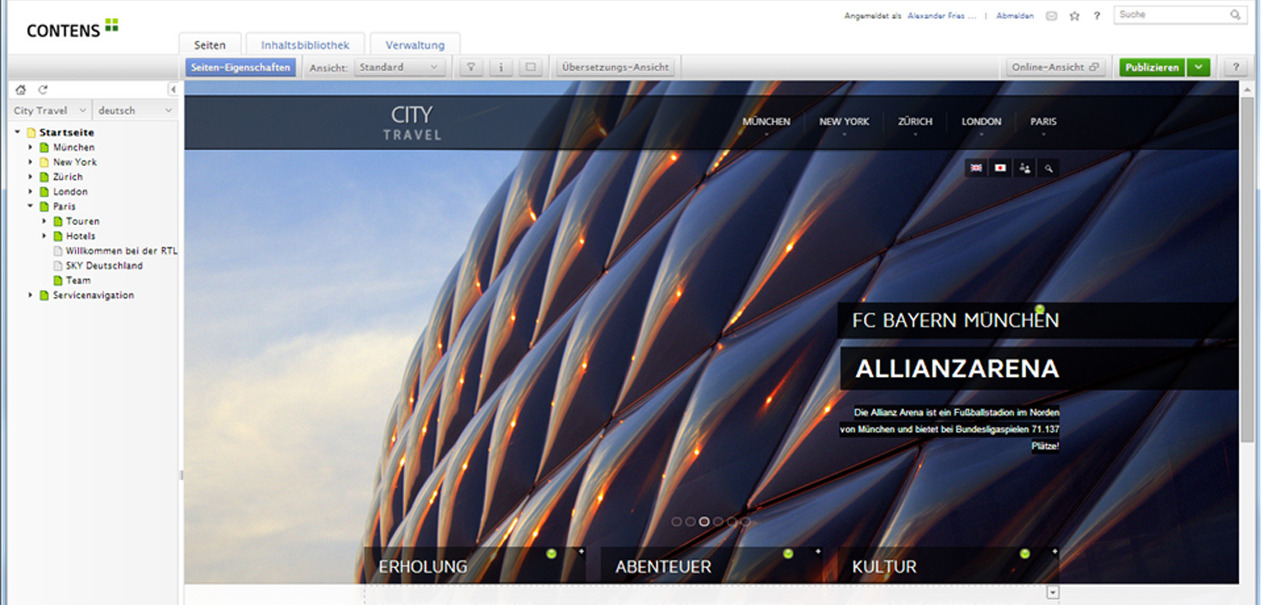
Task: Switch to the Verwaltung tab
Action: coord(414,45)
